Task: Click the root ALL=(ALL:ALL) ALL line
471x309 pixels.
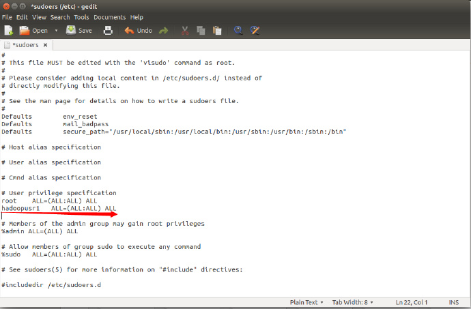Action: (x=49, y=201)
